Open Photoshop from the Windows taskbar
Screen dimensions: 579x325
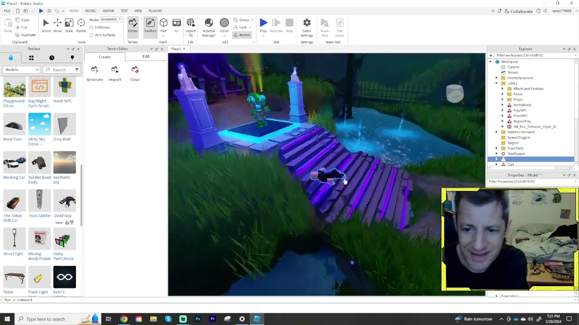tap(198, 319)
